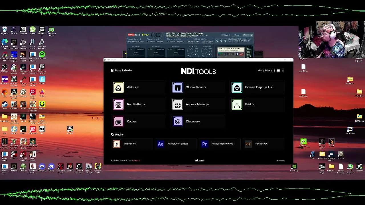
Task: Visit the ndi.video link
Action: (199, 160)
